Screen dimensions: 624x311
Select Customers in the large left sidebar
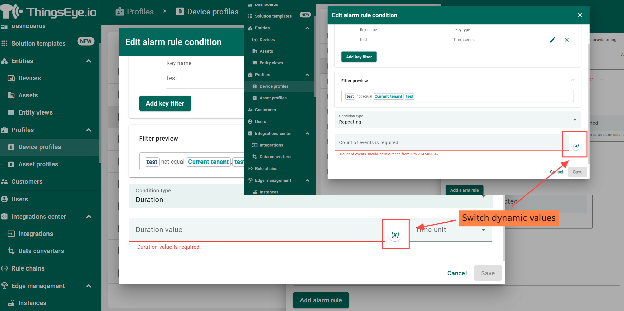point(27,182)
